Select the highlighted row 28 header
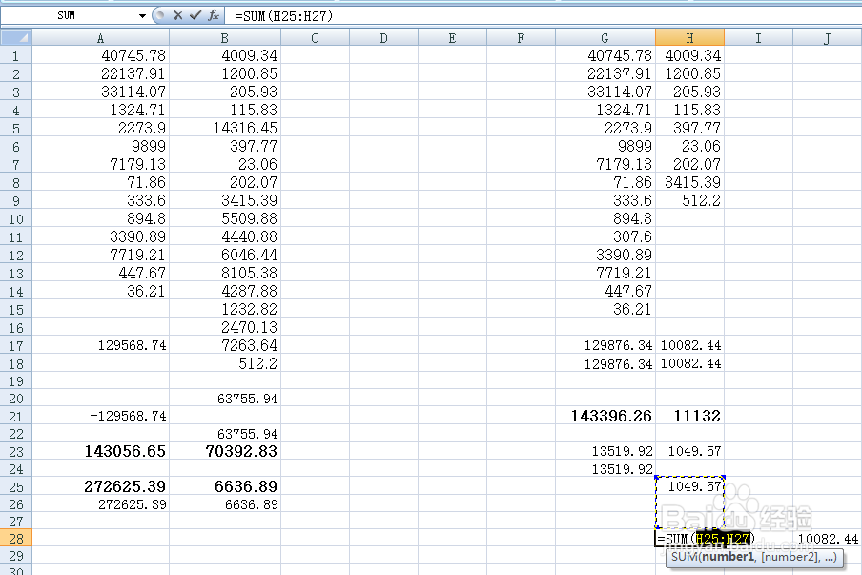Screen dimensions: 862x575 [x=16, y=538]
